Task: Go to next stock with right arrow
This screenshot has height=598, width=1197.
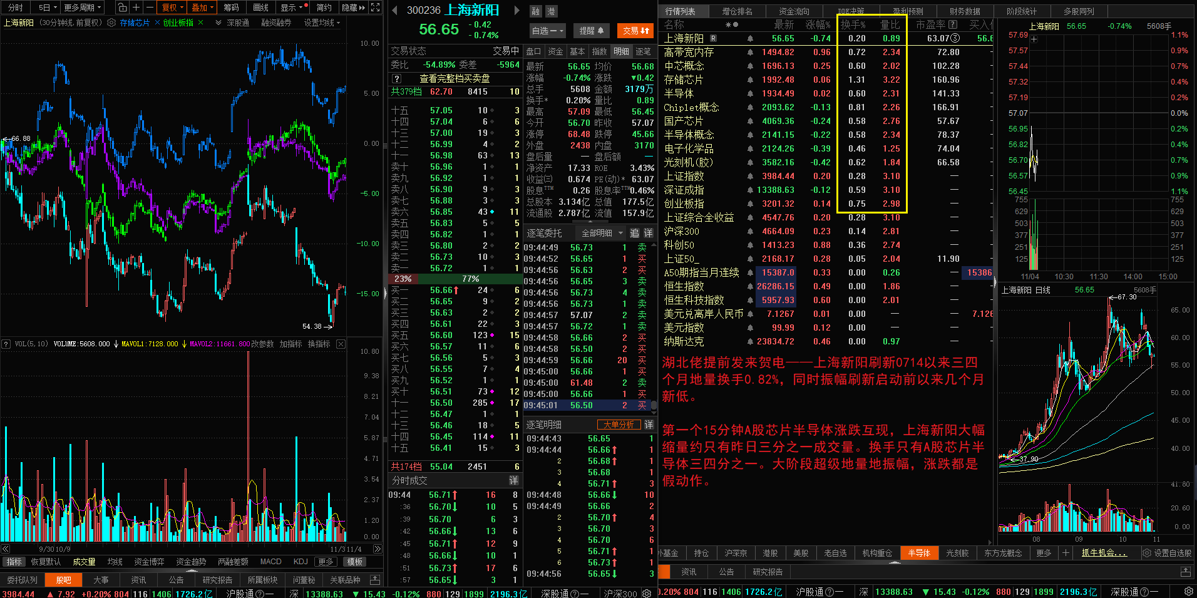Action: click(516, 10)
